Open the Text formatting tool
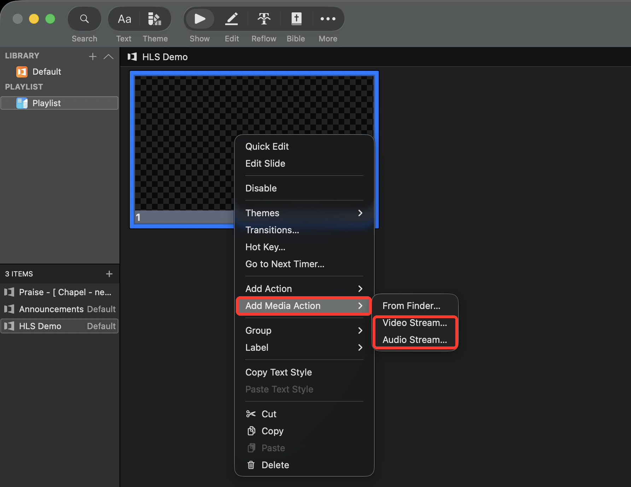The width and height of the screenshot is (631, 487). (124, 19)
